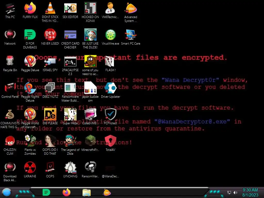The height and width of the screenshot is (198, 264).
Task: Launch Firefox from the taskbar
Action: click(67, 192)
